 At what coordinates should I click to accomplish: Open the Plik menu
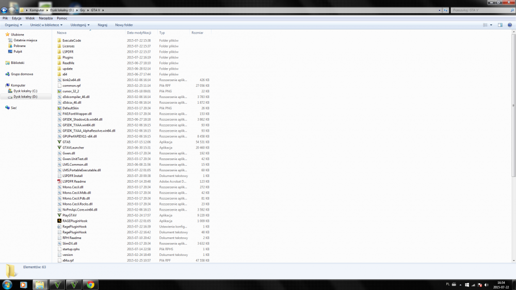(x=5, y=19)
